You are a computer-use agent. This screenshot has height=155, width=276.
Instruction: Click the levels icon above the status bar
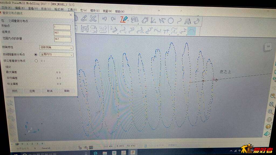pos(17,144)
